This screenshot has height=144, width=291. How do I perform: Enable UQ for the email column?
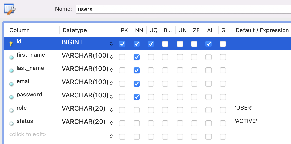[x=151, y=84]
